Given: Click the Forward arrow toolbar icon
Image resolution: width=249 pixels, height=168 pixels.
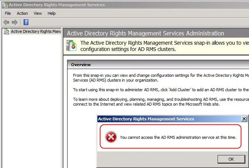Looking at the screenshot, I should [x=15, y=22].
